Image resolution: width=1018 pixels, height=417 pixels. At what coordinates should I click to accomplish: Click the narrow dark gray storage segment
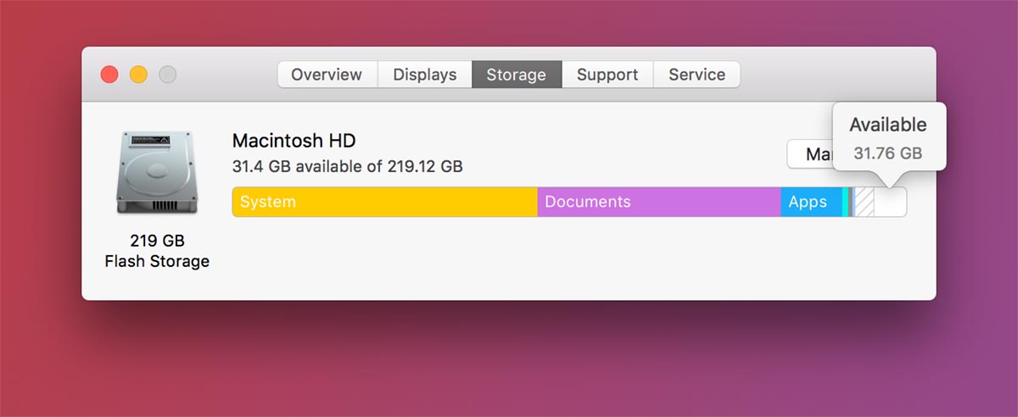[851, 202]
